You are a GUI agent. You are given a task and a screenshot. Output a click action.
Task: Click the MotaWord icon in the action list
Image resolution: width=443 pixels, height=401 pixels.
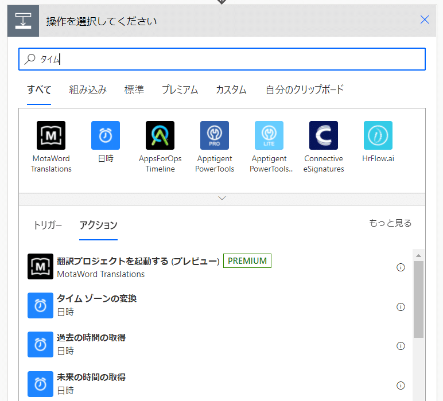click(40, 266)
